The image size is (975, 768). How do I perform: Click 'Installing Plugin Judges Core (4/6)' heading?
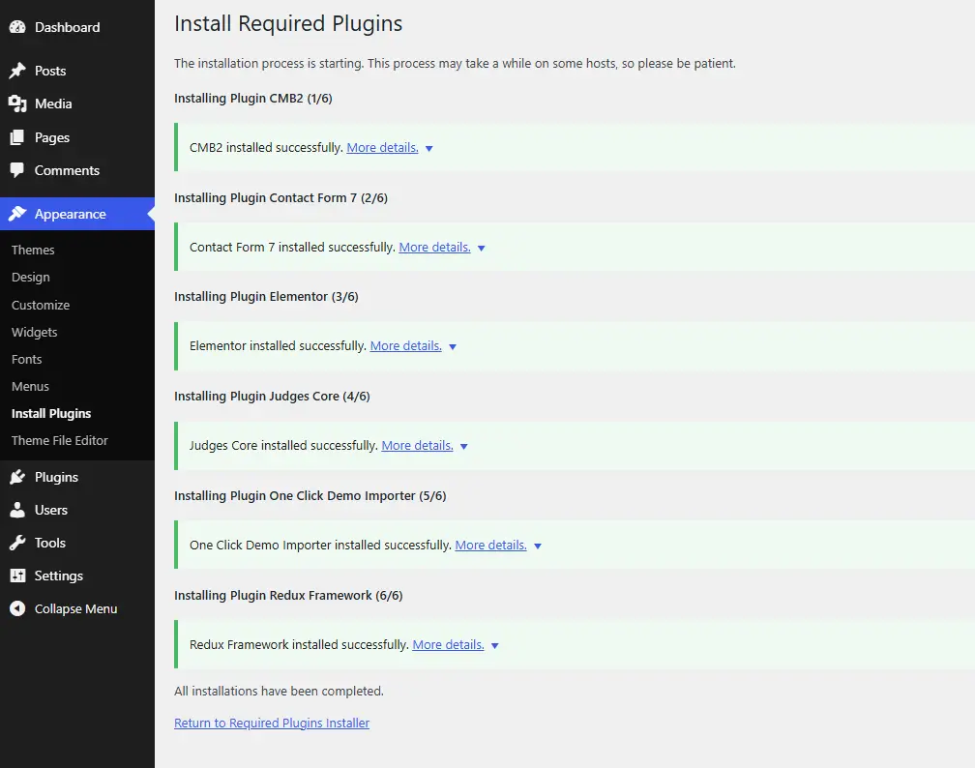273,397
